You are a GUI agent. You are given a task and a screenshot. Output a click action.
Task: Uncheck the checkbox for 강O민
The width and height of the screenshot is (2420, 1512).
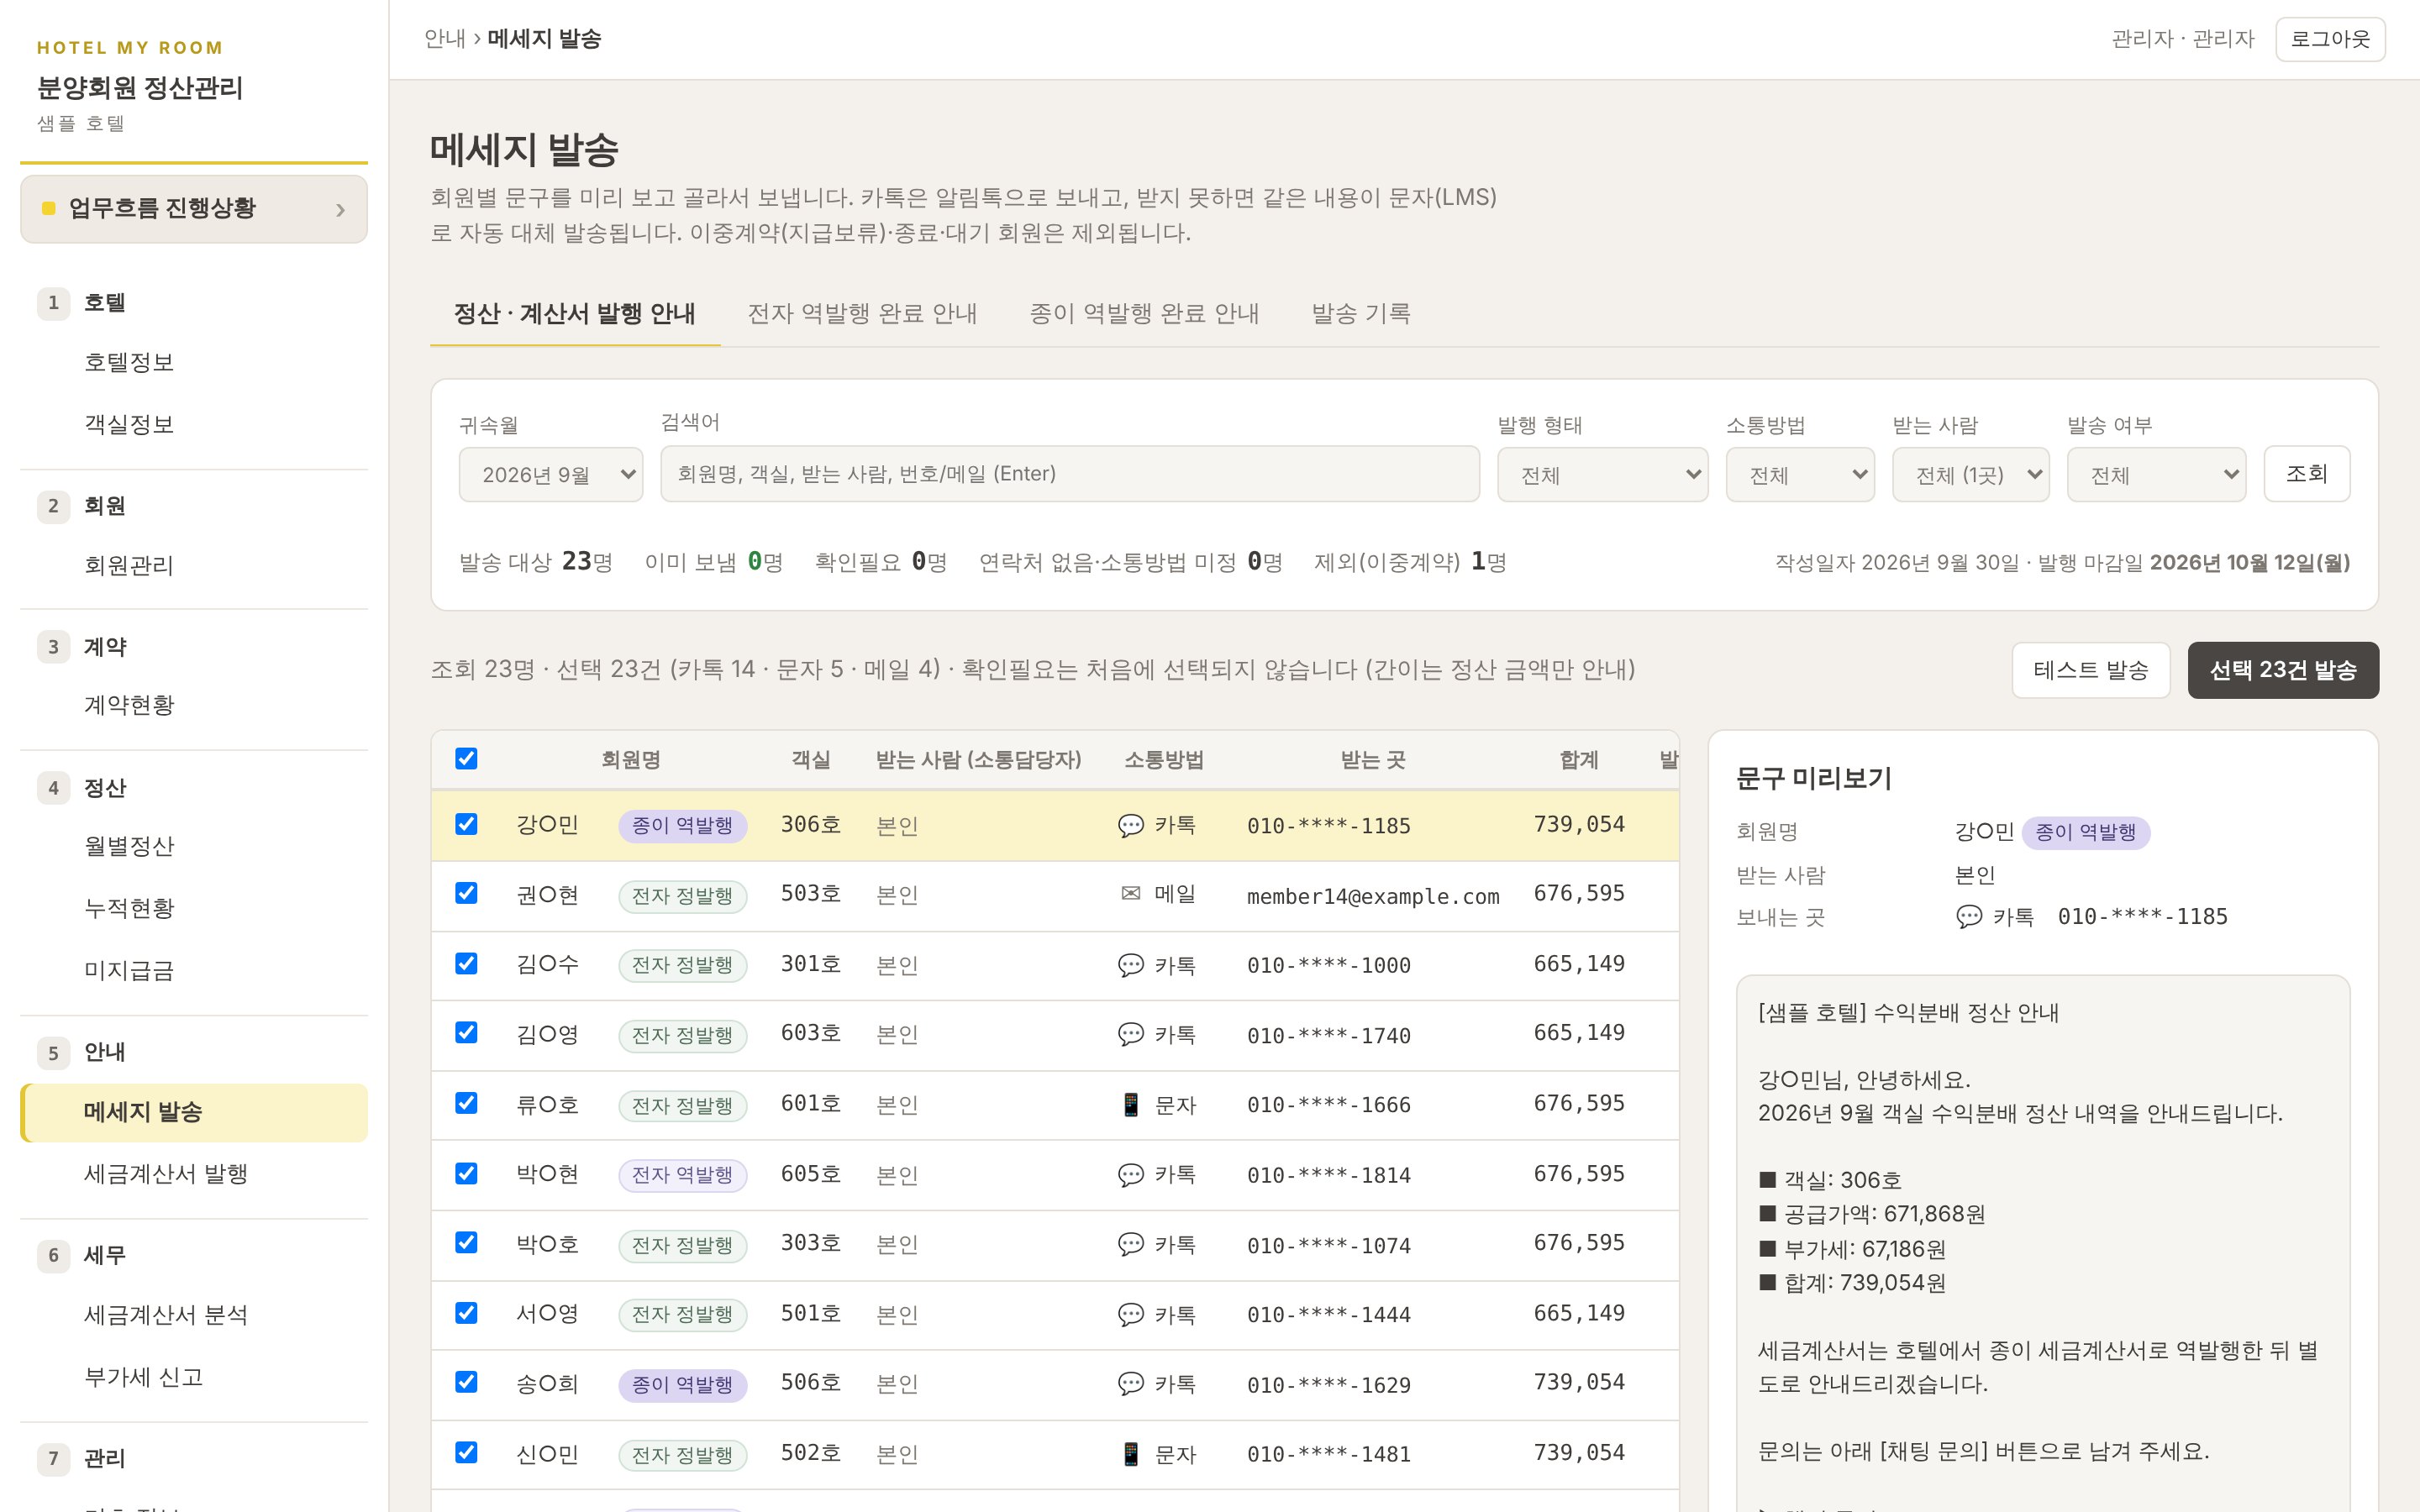click(466, 824)
